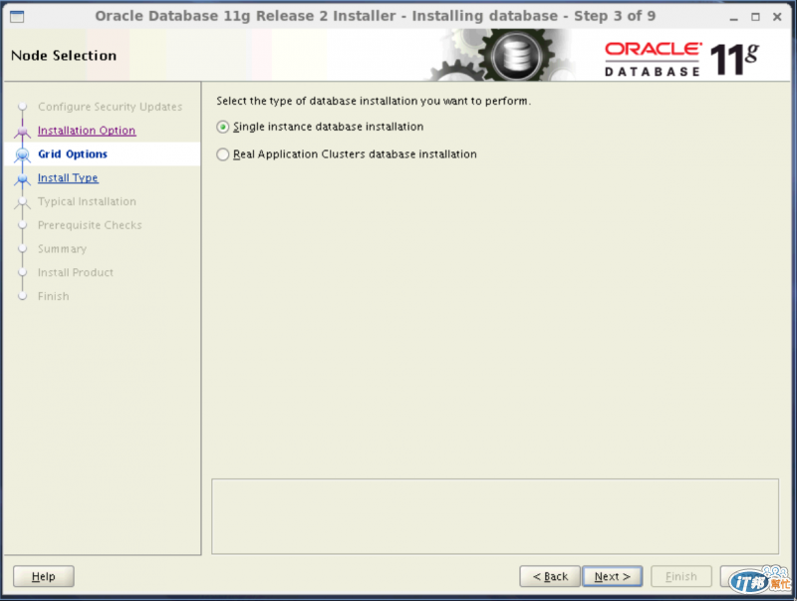Click the Node Selection heading
The width and height of the screenshot is (797, 601).
point(64,56)
